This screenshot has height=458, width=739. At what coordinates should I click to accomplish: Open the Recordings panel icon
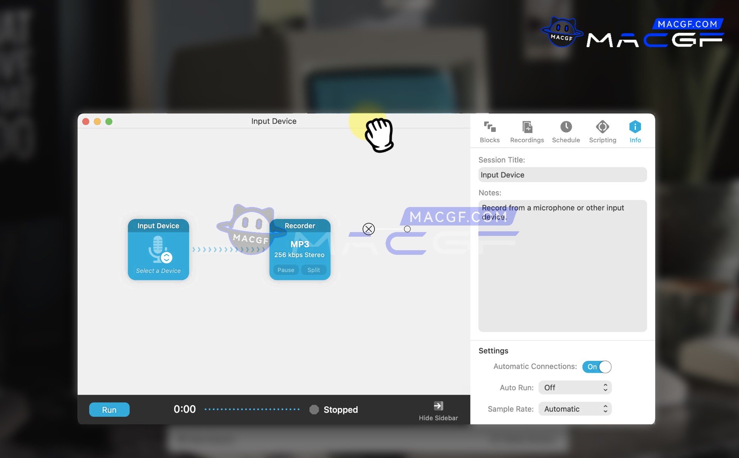[527, 127]
